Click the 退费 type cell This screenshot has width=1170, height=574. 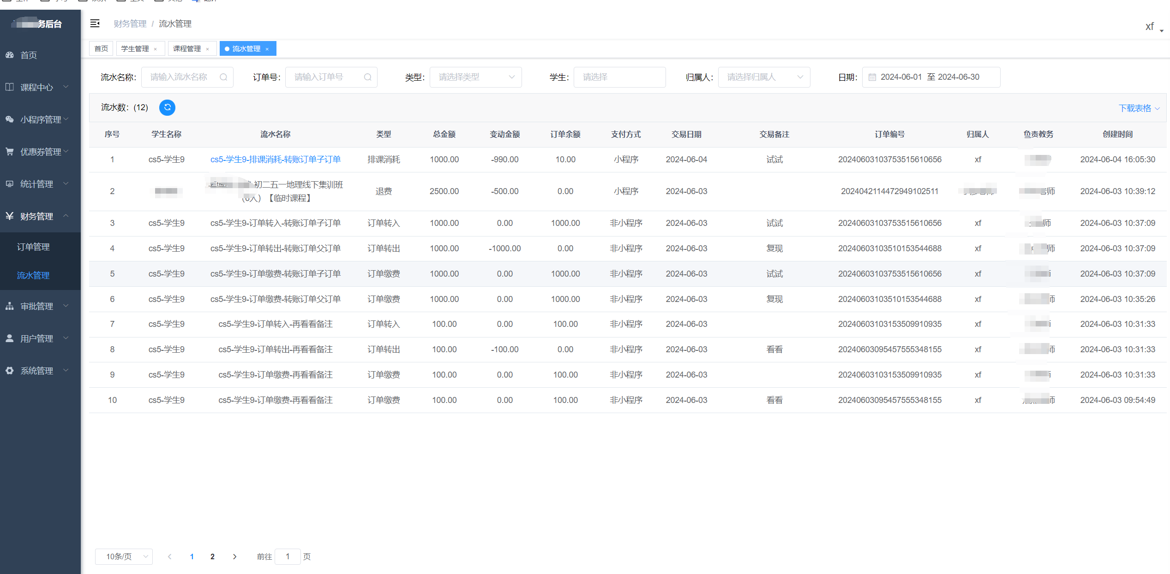(384, 191)
